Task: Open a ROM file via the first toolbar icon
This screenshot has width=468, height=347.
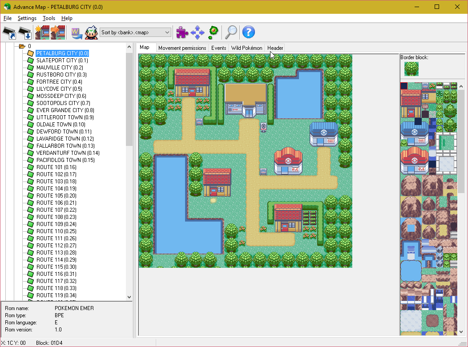Action: tap(9, 32)
